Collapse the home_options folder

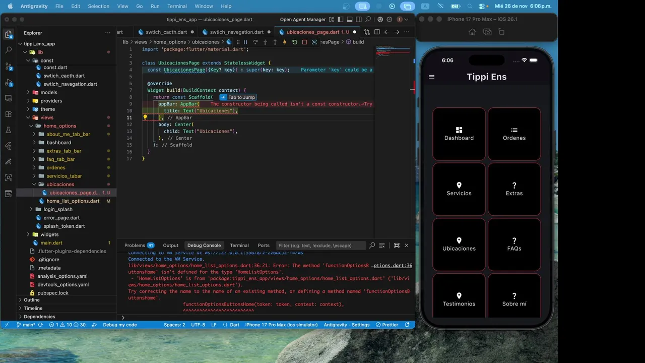pos(59,126)
